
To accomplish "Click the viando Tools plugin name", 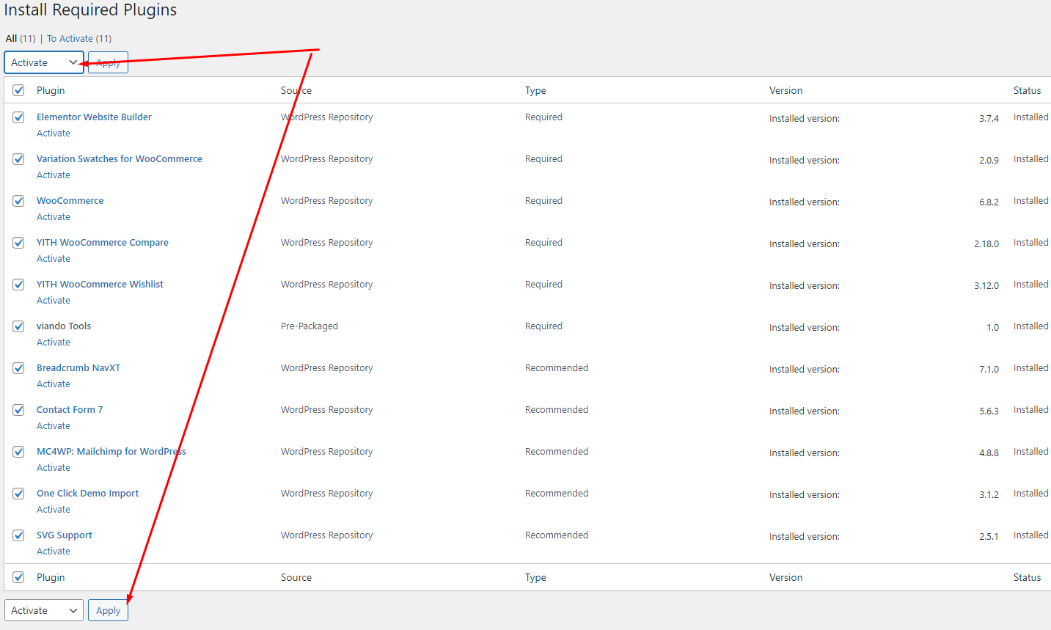I will tap(64, 326).
